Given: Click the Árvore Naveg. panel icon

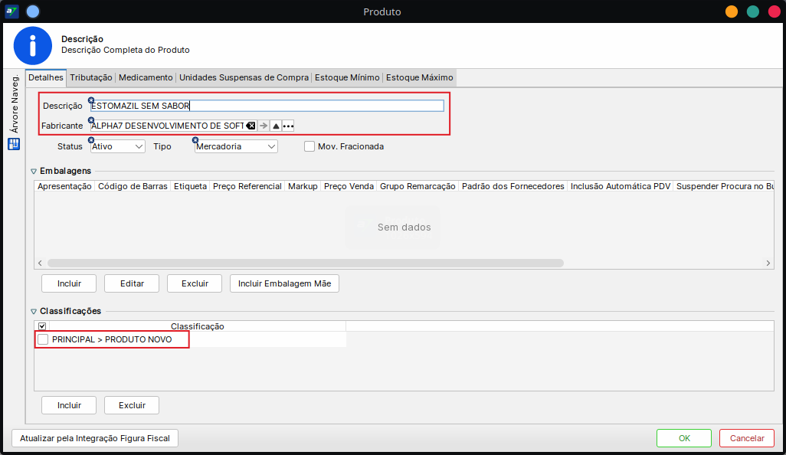Looking at the screenshot, I should (14, 144).
